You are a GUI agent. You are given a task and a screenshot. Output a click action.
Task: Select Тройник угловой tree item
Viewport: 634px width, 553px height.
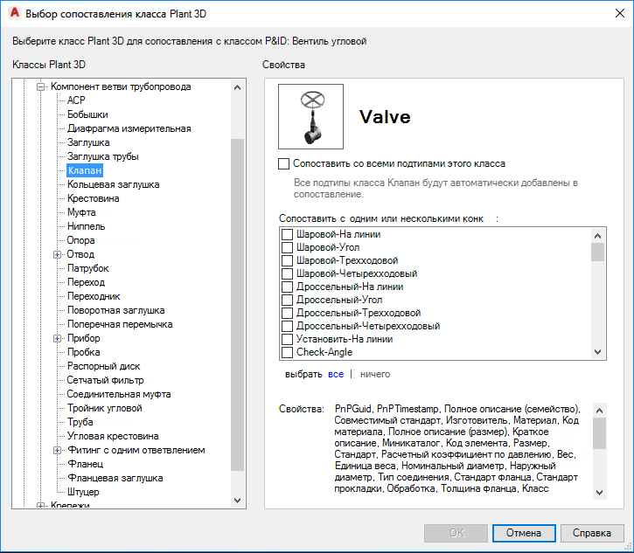tap(104, 408)
